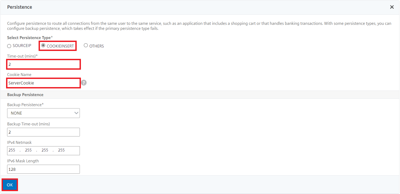Select the second octet of IPv4 Netmask
Viewport: 400px width, 194px height.
(28, 150)
